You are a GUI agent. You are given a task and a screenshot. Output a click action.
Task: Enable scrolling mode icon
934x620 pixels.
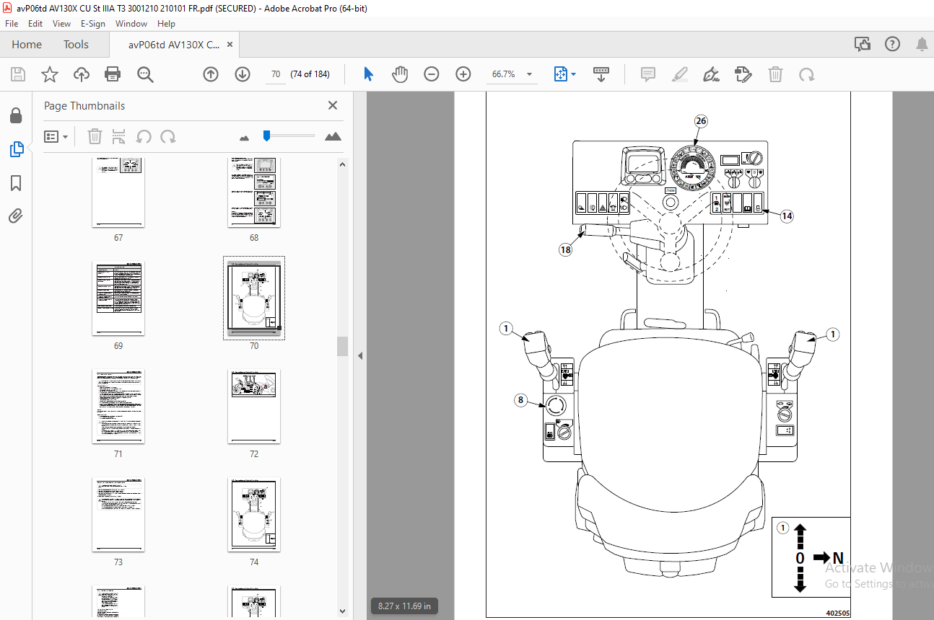(601, 74)
